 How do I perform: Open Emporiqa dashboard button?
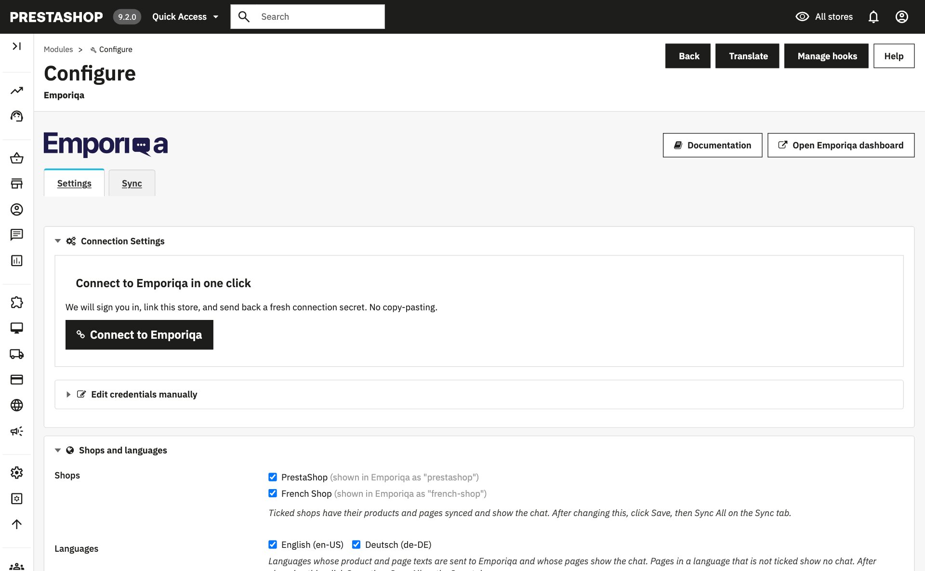click(841, 145)
